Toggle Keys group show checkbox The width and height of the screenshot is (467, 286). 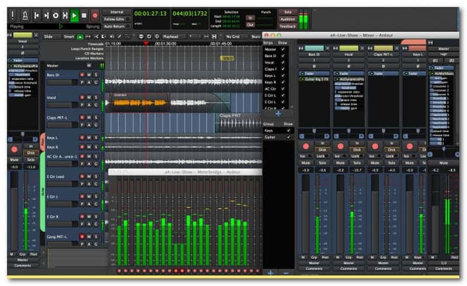(x=288, y=131)
